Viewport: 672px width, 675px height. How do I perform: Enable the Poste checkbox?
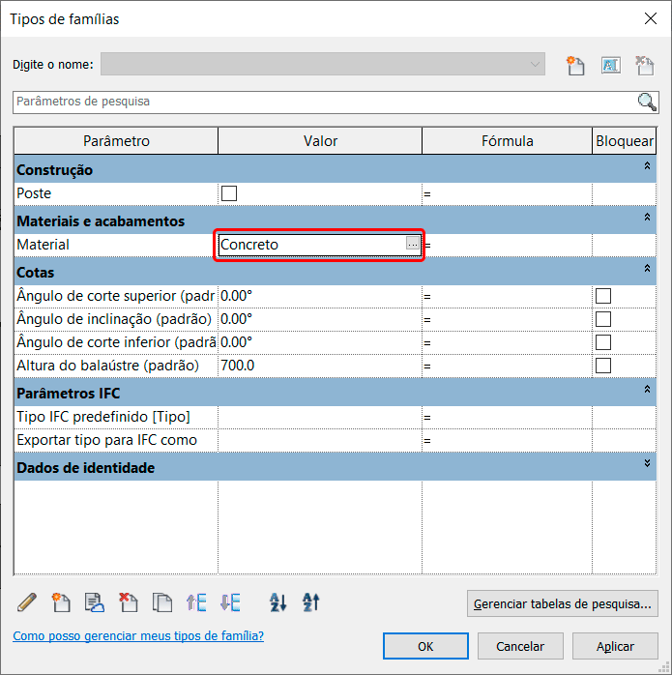229,193
